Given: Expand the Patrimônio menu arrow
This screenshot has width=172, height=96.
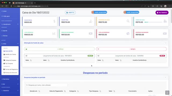Looking at the screenshot, I should point(18,79).
